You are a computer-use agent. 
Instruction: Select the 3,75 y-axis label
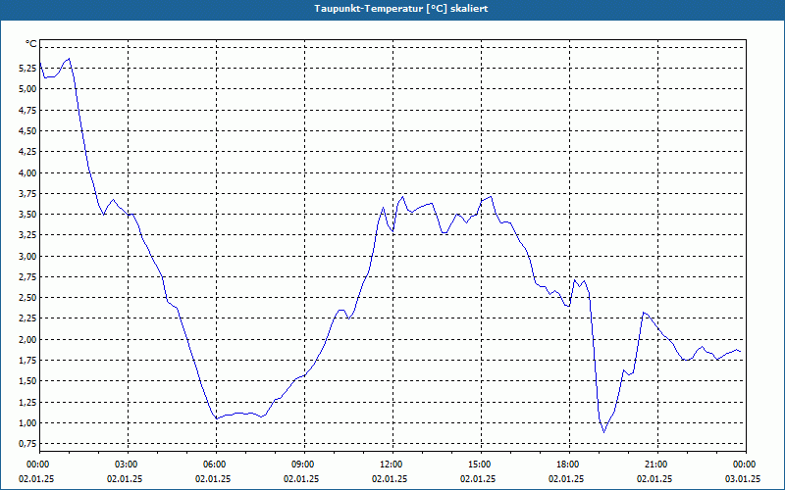pyautogui.click(x=28, y=193)
